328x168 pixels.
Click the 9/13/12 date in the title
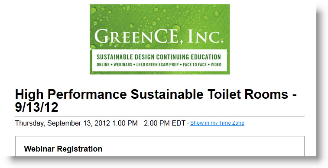pos(36,107)
